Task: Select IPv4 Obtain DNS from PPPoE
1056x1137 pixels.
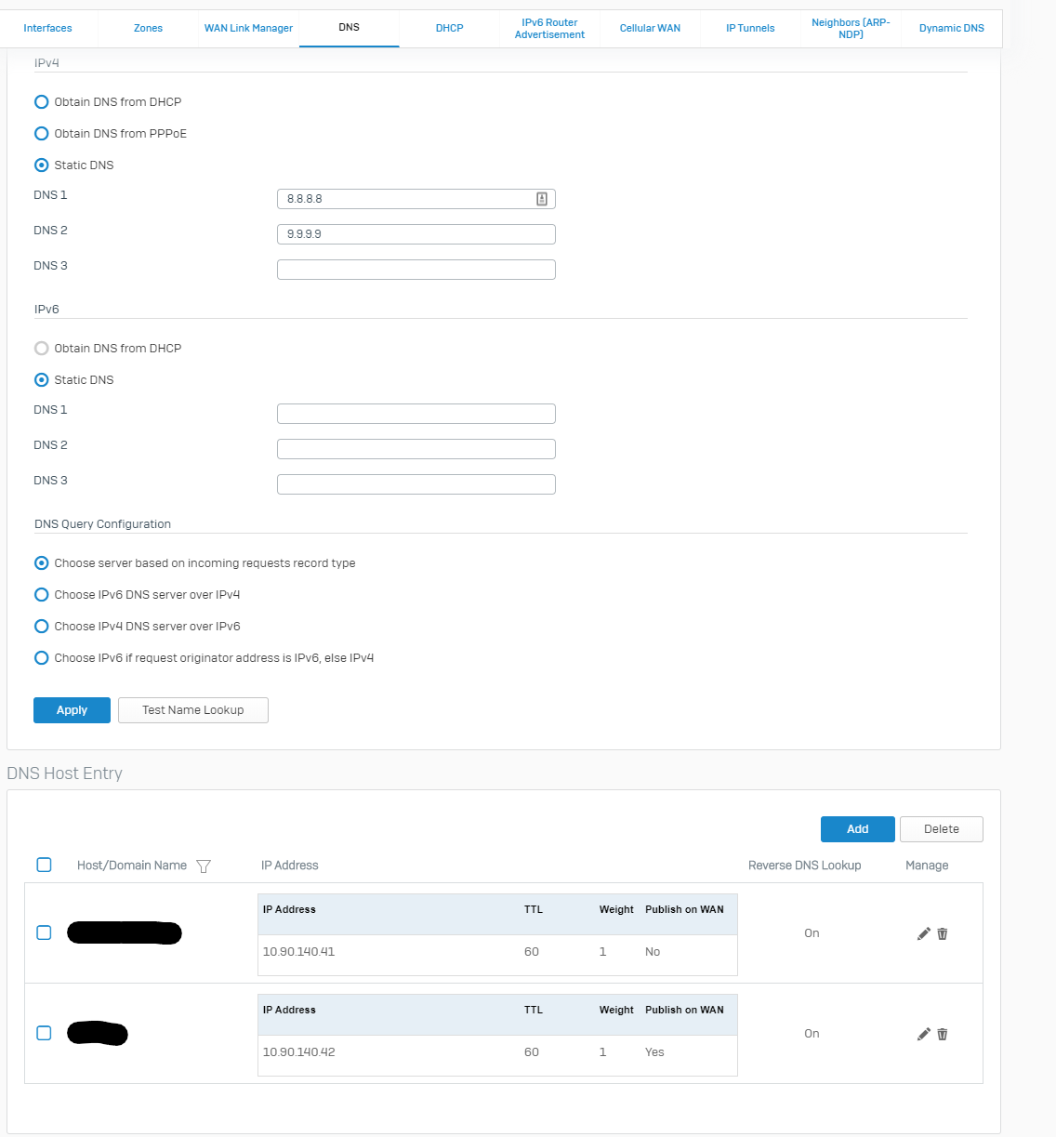Action: coord(42,134)
